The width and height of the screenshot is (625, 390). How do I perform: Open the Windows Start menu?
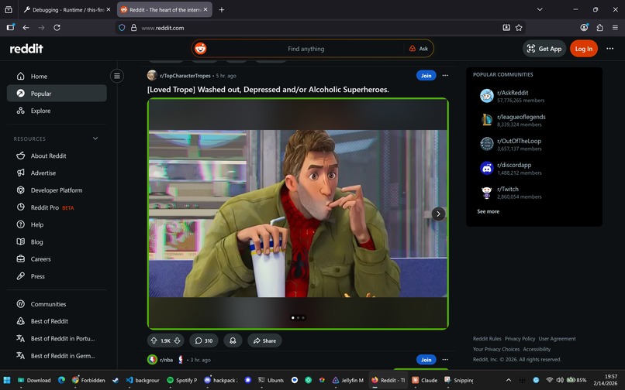(7, 380)
